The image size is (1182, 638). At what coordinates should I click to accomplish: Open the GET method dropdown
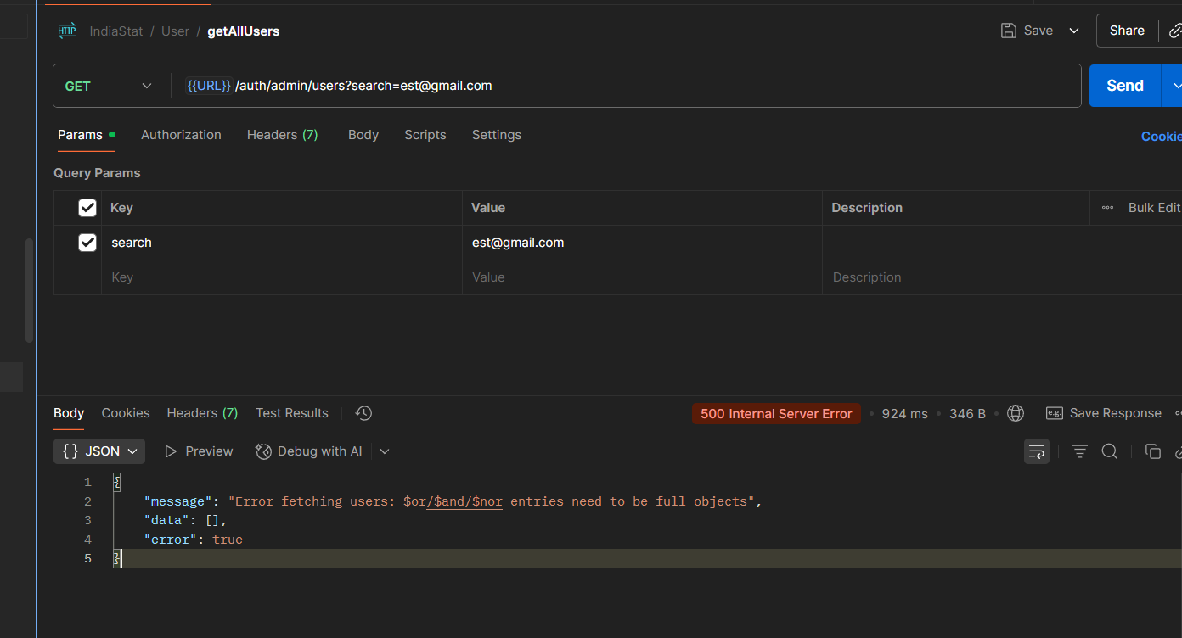pyautogui.click(x=109, y=86)
